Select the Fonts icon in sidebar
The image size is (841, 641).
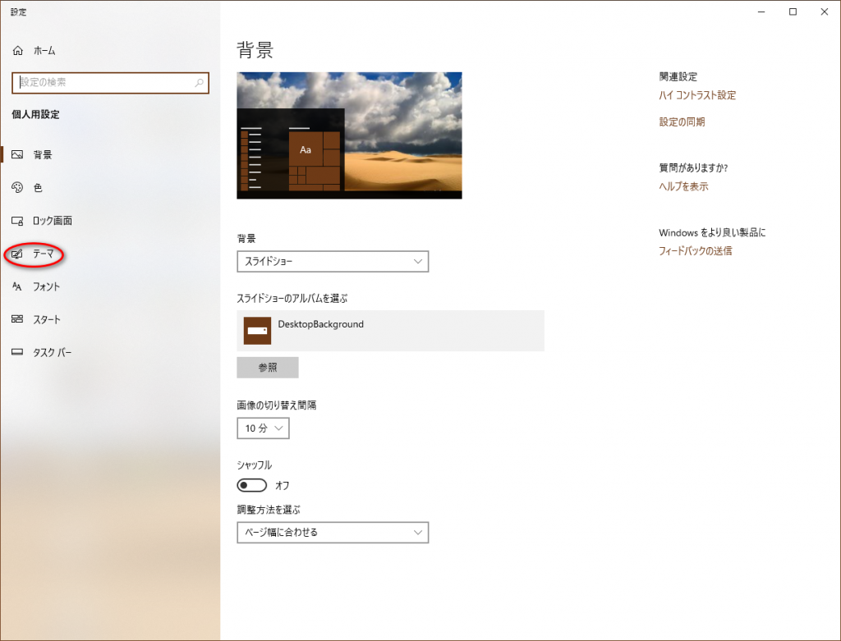point(17,286)
